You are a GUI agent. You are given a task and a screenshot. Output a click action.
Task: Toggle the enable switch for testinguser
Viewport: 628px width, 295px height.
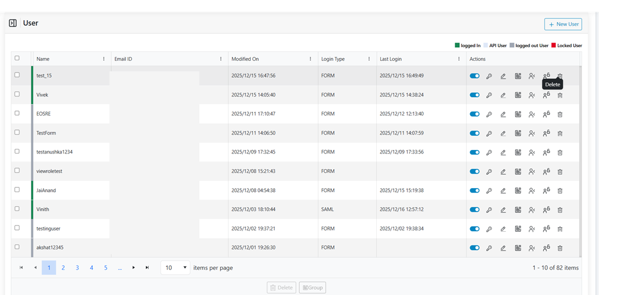click(x=475, y=229)
